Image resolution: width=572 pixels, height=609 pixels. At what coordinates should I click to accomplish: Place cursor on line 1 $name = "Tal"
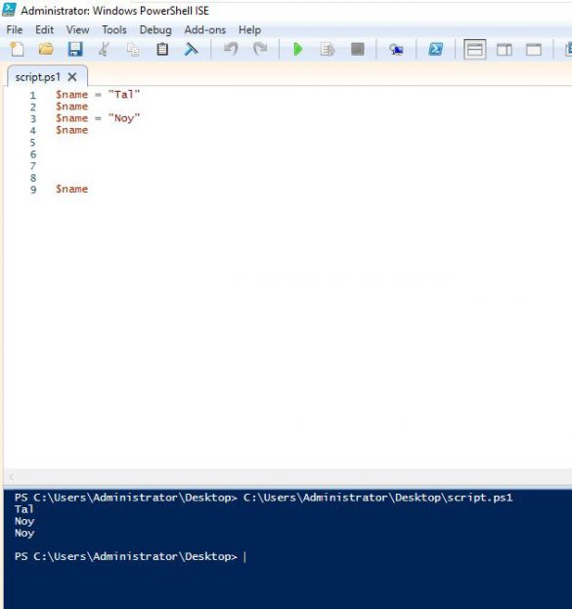click(98, 95)
